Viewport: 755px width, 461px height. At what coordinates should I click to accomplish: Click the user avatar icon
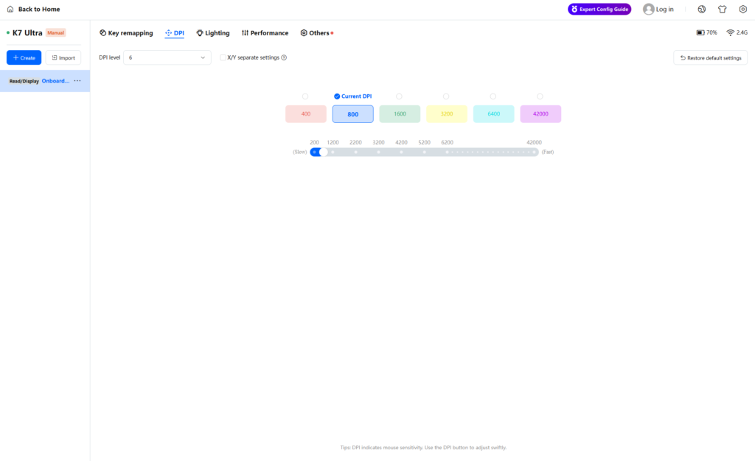coord(649,10)
